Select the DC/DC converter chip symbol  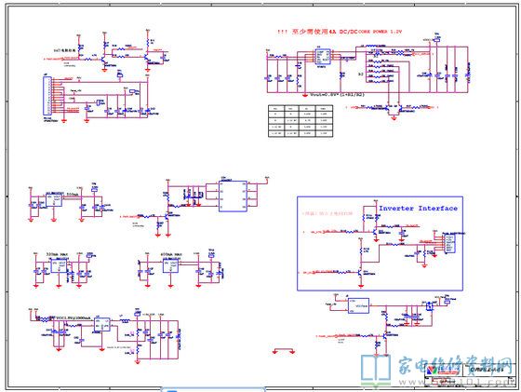pyautogui.click(x=323, y=57)
